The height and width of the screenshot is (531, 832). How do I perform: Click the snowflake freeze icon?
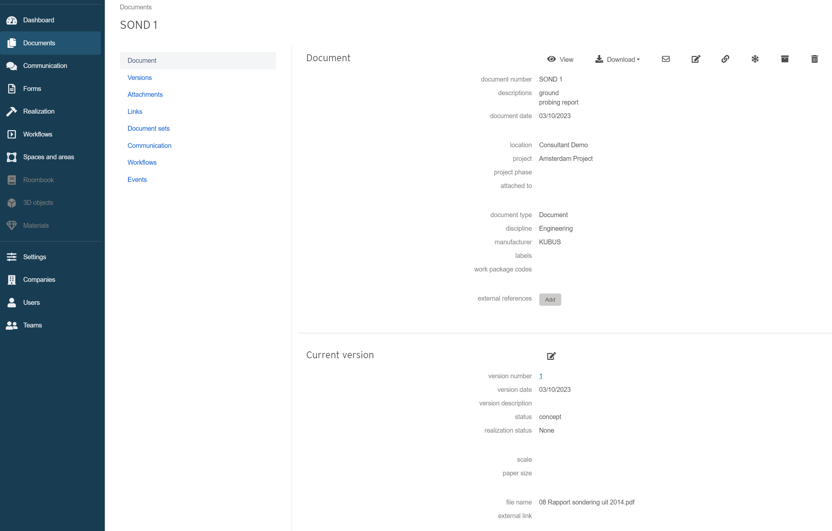(x=755, y=59)
